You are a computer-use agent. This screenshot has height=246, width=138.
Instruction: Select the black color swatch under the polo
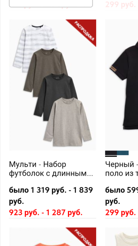pos(111,153)
